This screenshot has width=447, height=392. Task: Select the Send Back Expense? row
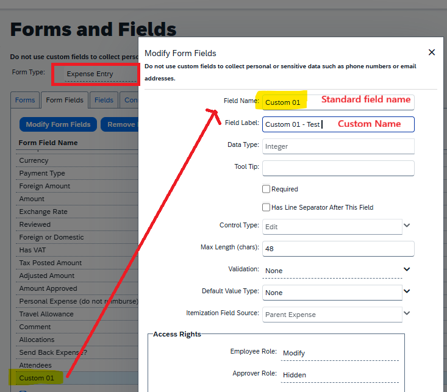[77, 352]
